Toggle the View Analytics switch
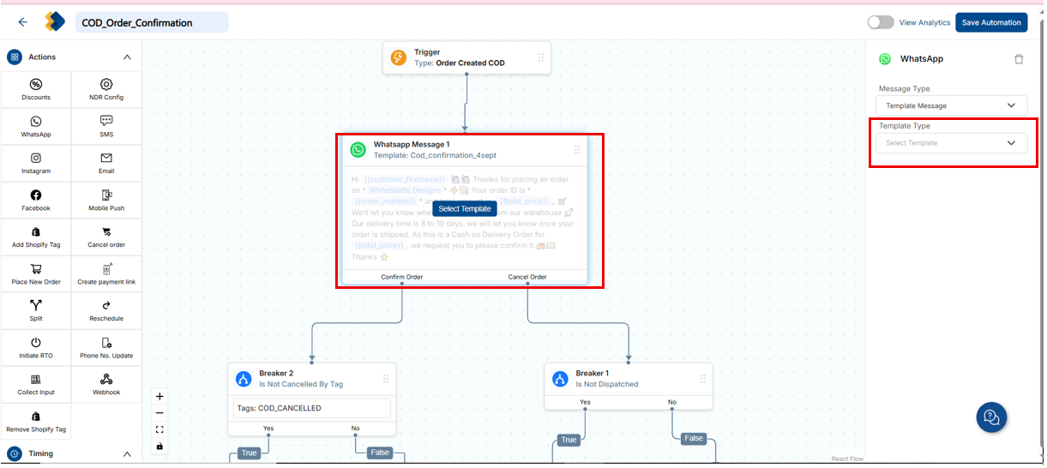The height and width of the screenshot is (468, 1047). [881, 22]
